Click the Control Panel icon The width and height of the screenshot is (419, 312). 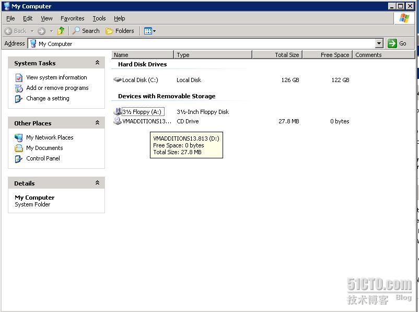point(19,159)
